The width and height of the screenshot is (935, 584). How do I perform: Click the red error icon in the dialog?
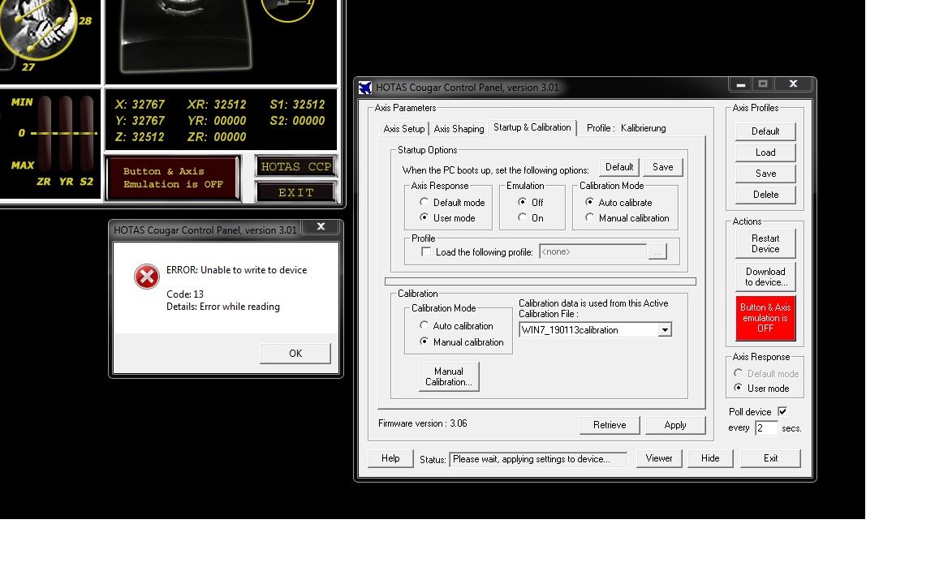(147, 277)
